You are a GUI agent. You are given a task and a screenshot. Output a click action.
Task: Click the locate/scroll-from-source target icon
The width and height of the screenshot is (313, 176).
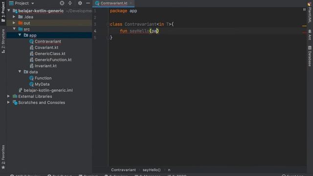[62, 3]
